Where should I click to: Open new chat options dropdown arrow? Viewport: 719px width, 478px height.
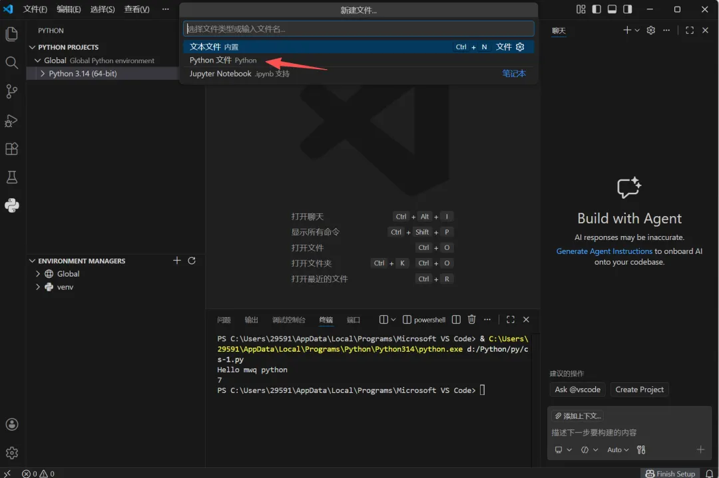pyautogui.click(x=637, y=30)
